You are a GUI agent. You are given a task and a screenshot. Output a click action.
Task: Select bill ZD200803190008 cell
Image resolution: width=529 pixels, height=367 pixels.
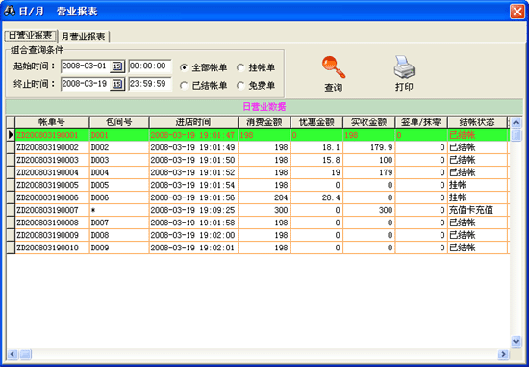(x=52, y=223)
